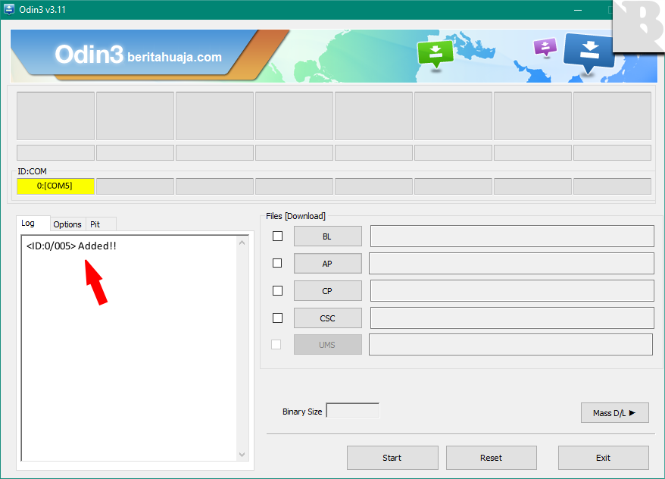Viewport: 665px width, 479px height.
Task: Toggle the CSC checkbox
Action: click(x=277, y=318)
